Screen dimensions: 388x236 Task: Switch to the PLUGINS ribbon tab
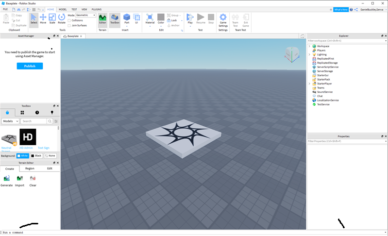point(97,9)
